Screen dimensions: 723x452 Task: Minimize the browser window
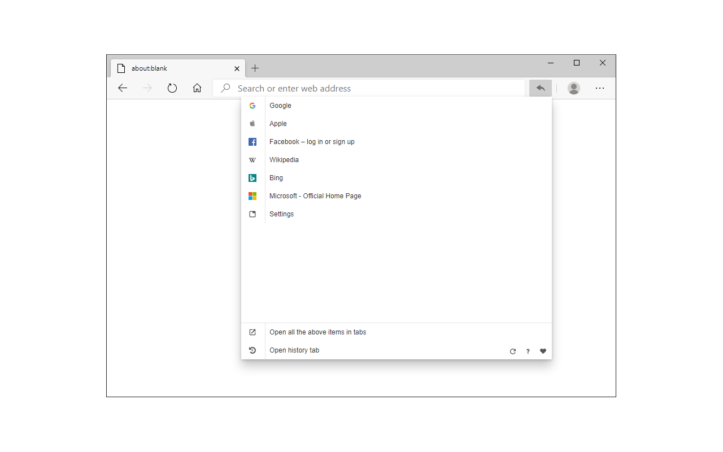pos(551,63)
